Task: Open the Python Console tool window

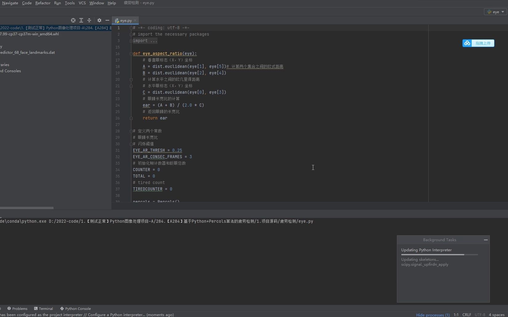Action: (75, 308)
